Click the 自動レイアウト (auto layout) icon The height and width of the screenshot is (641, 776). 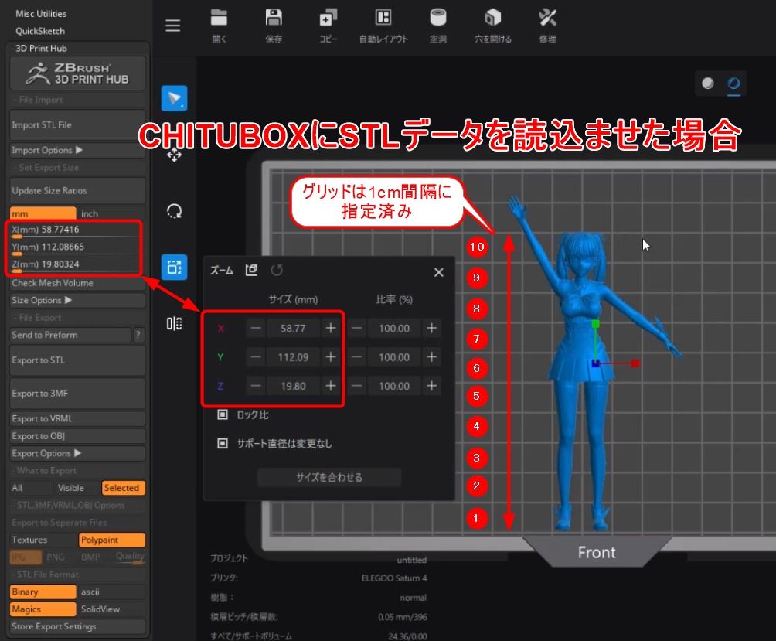pos(383,23)
